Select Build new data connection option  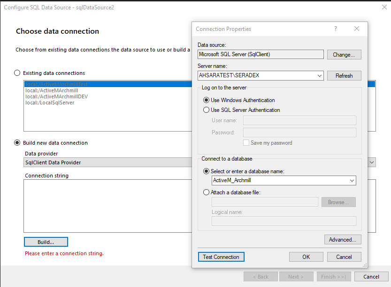17,143
